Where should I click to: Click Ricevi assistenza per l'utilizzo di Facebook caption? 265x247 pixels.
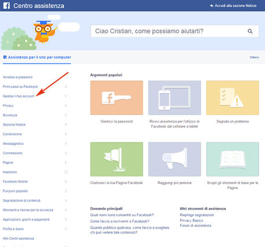pos(174,124)
